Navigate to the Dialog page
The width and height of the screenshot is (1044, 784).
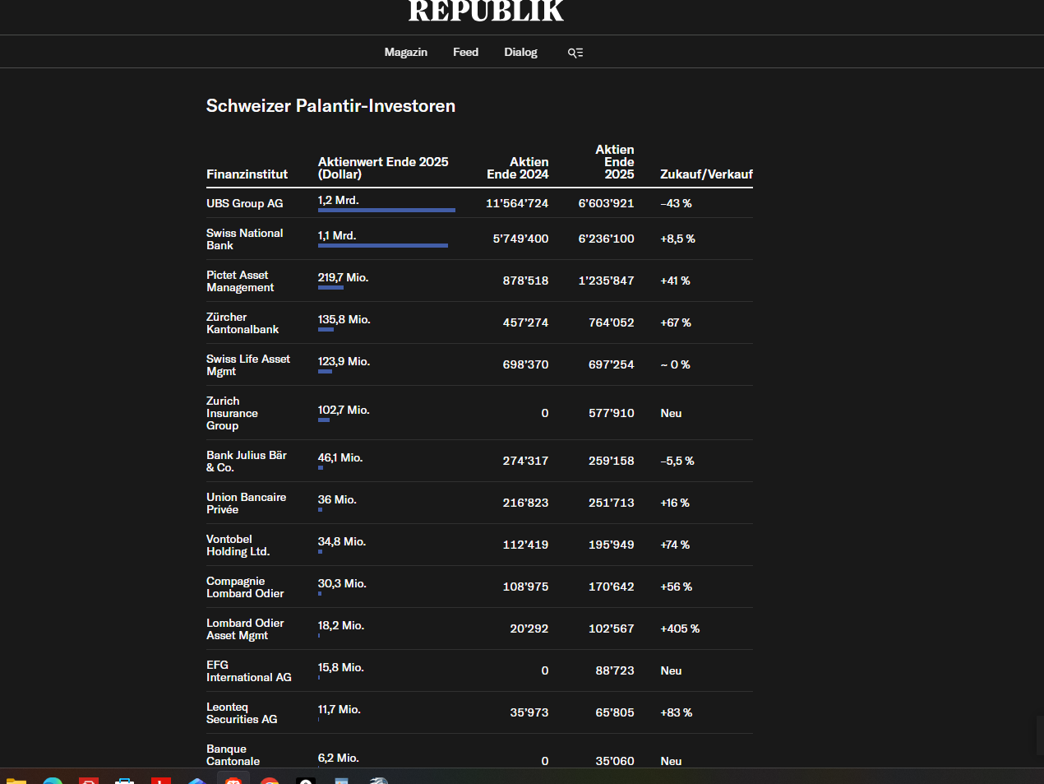point(520,52)
